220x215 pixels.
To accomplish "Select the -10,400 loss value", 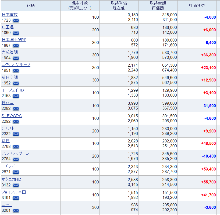I will [x=209, y=156].
